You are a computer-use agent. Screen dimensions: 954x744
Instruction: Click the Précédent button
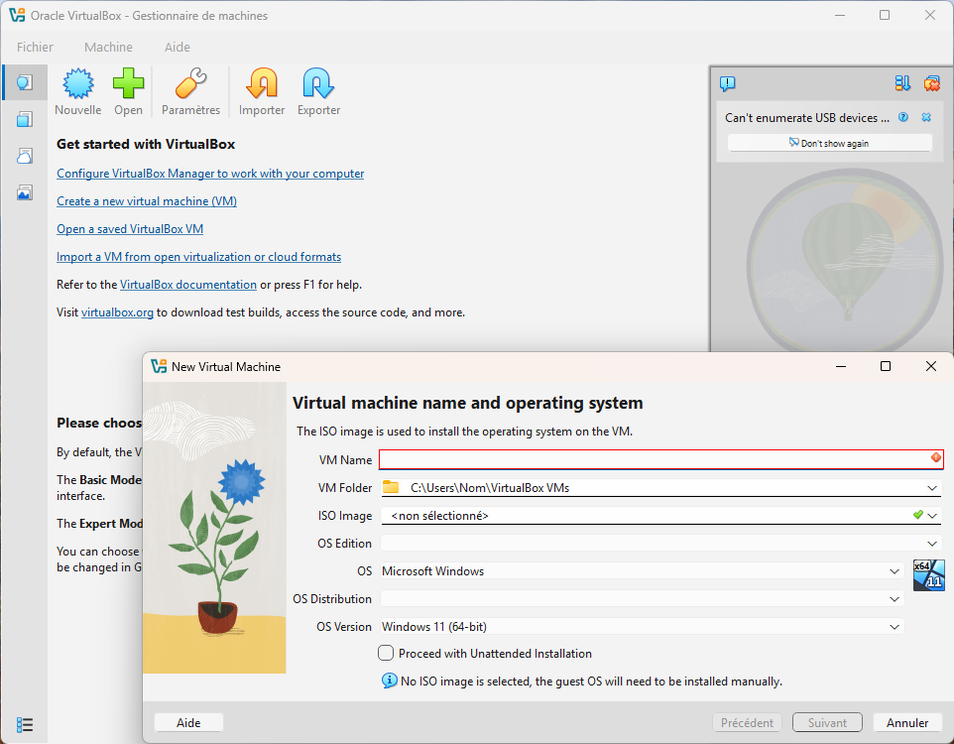tap(747, 723)
